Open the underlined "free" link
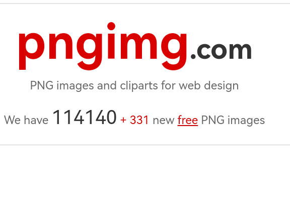 187,121
